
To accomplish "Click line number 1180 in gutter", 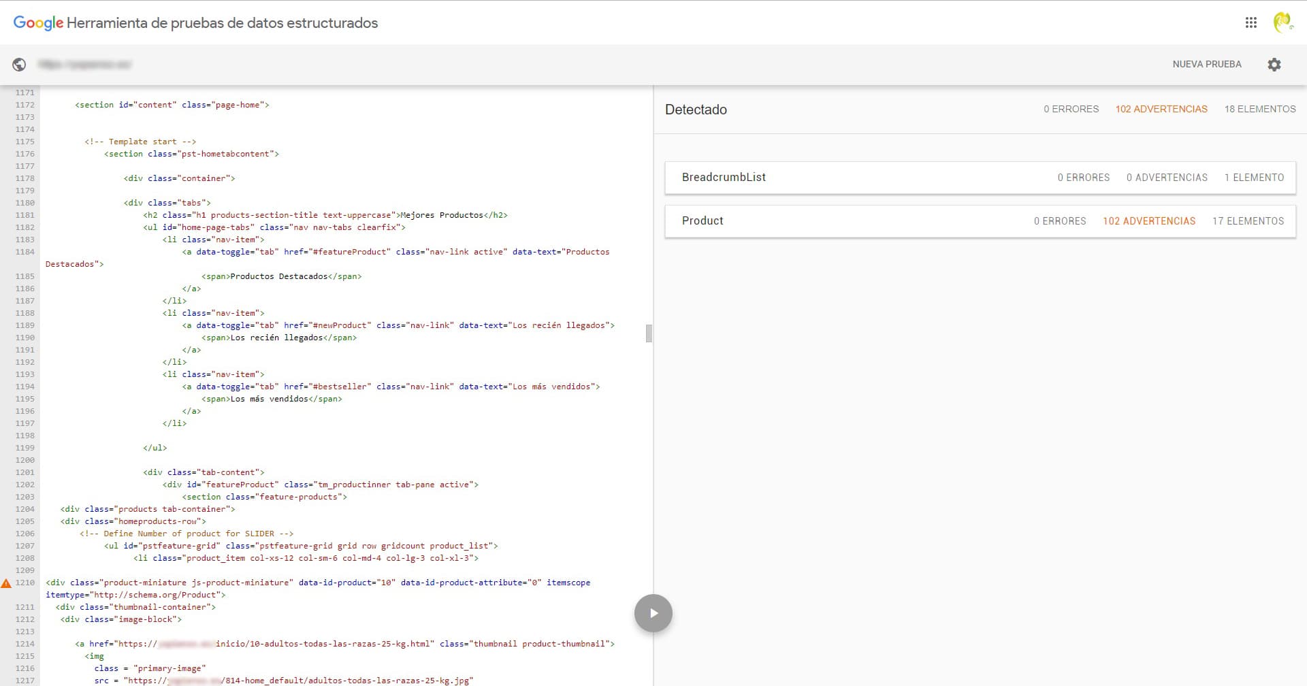I will point(25,203).
